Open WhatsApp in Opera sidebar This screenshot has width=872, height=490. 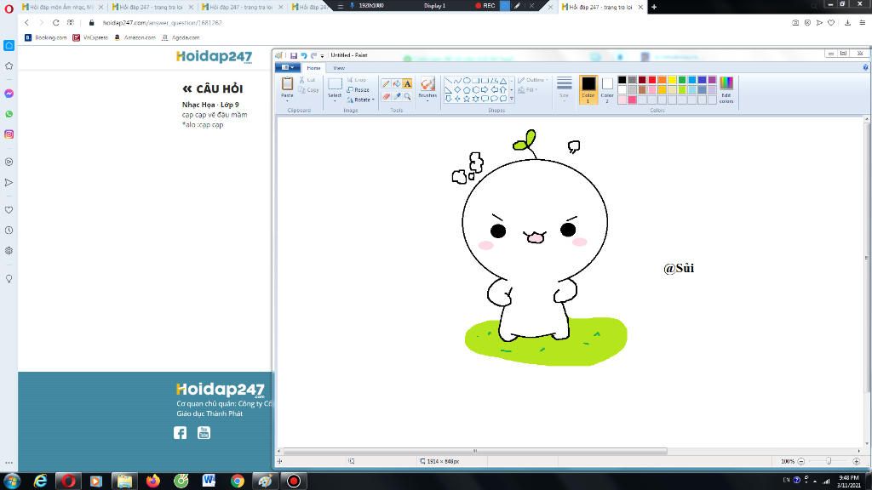click(9, 114)
